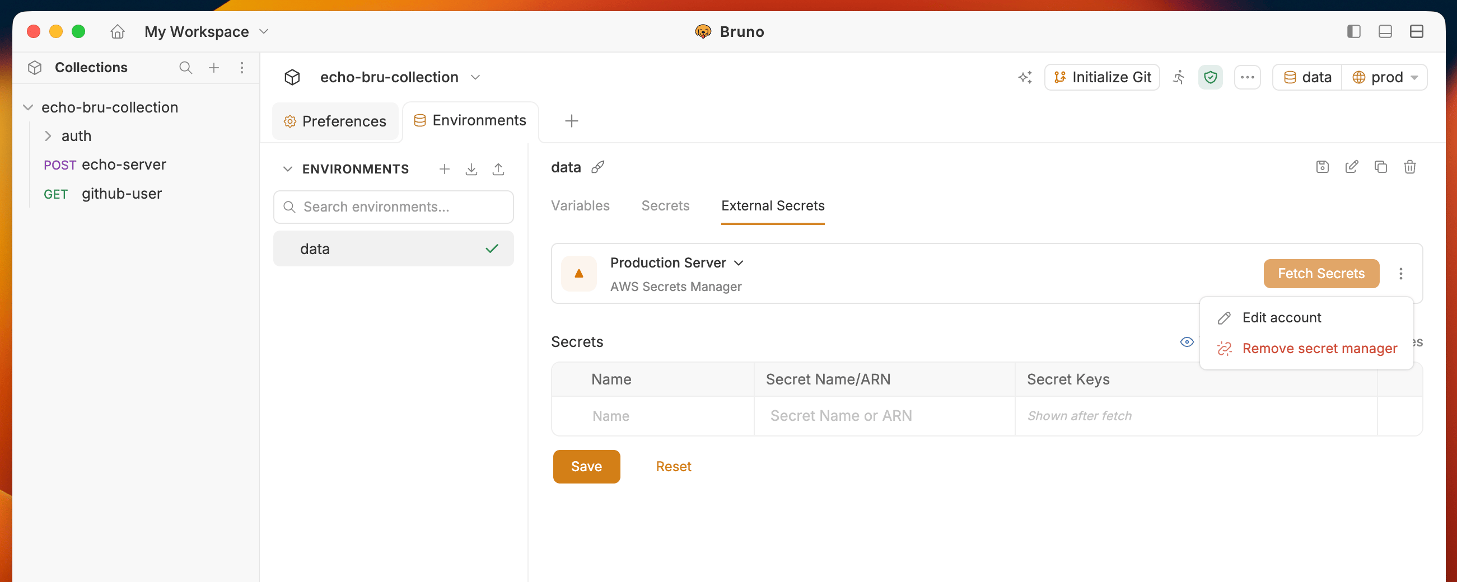Open a new tab with the plus button
The width and height of the screenshot is (1457, 582).
click(x=571, y=121)
